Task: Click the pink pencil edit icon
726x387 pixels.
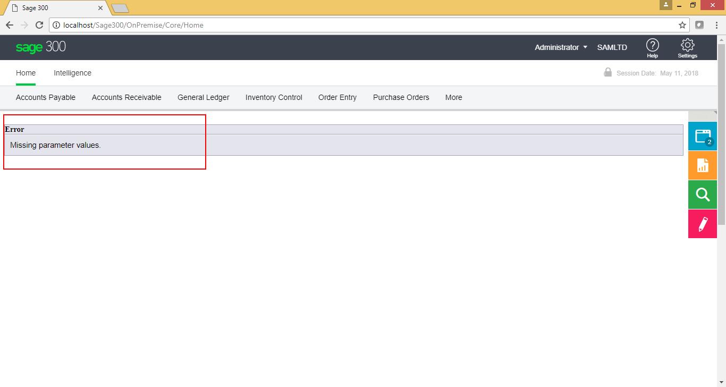Action: pos(703,224)
